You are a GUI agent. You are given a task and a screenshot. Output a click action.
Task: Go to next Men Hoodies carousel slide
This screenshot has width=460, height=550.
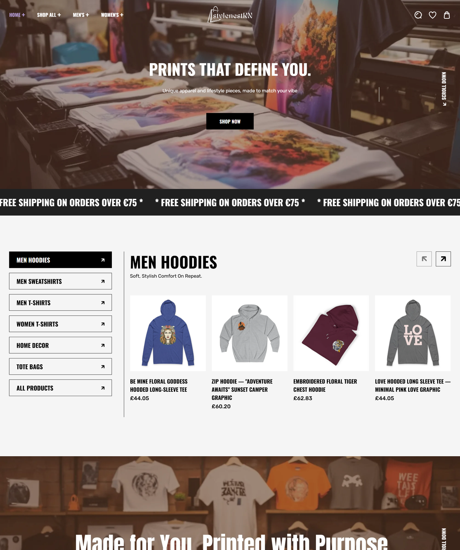click(443, 259)
